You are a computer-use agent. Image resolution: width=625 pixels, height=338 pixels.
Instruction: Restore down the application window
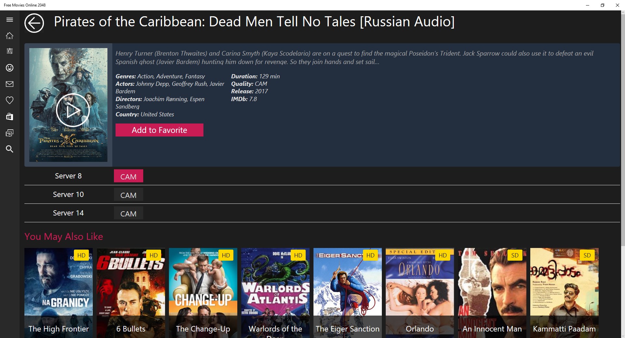[603, 5]
